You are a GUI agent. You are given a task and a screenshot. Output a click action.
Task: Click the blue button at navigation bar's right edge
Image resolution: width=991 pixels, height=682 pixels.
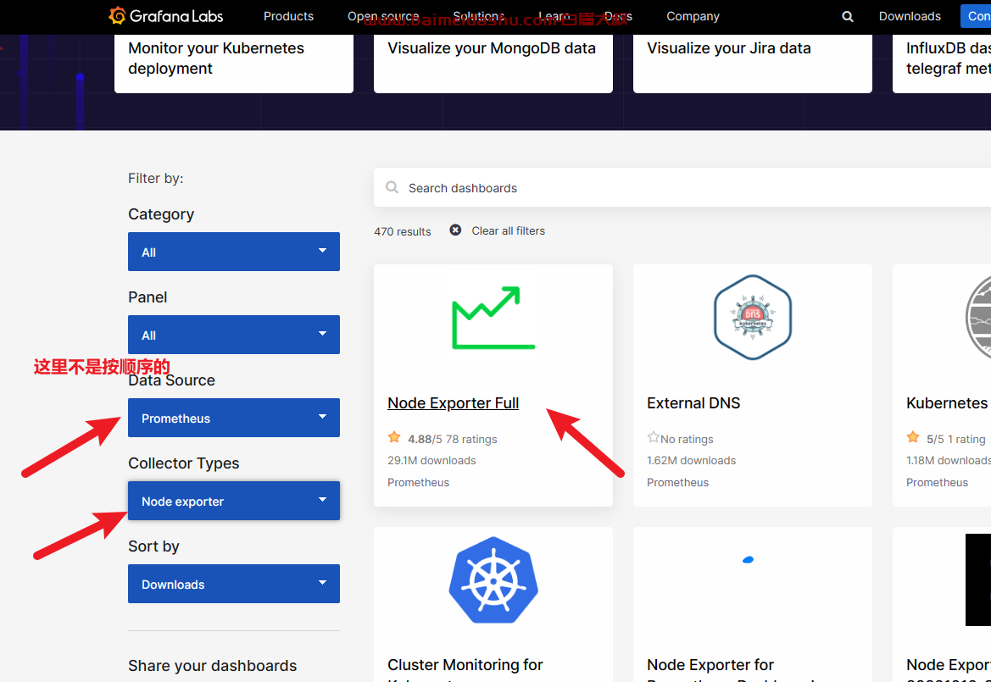[976, 16]
